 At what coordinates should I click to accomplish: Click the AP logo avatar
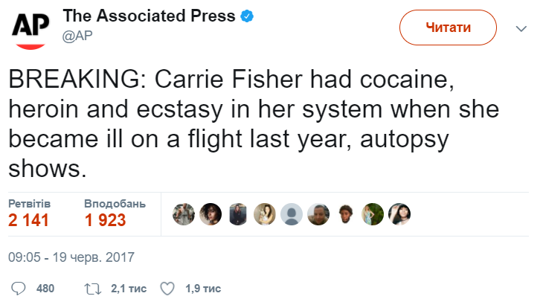30,29
